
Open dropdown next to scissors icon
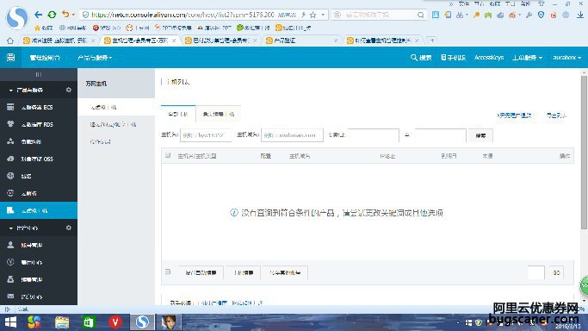click(x=466, y=15)
